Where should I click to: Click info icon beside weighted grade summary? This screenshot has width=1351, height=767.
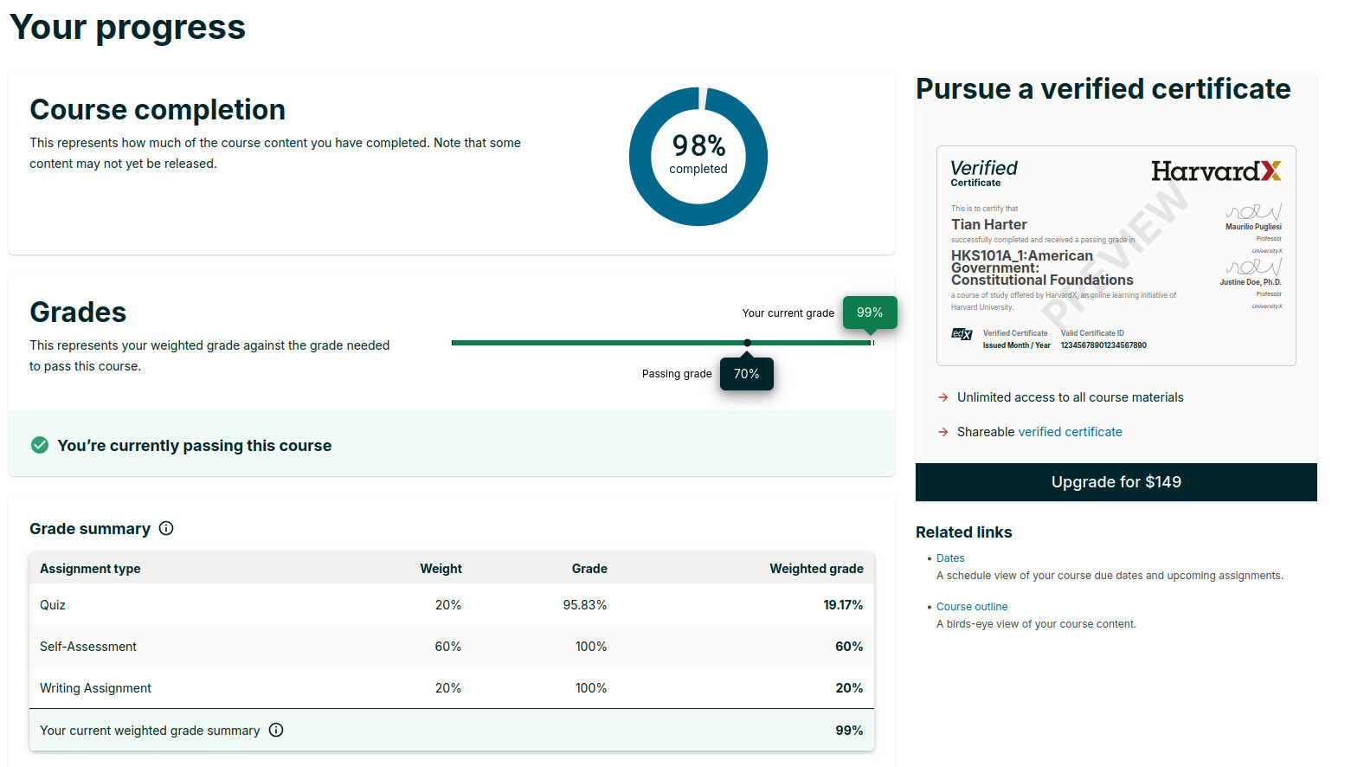pos(276,730)
